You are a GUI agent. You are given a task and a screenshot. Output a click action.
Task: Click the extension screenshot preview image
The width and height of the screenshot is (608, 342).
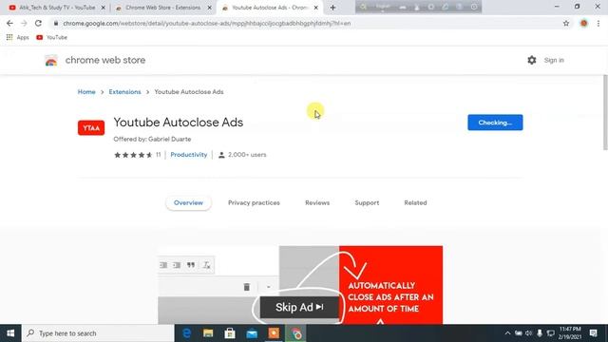point(300,285)
